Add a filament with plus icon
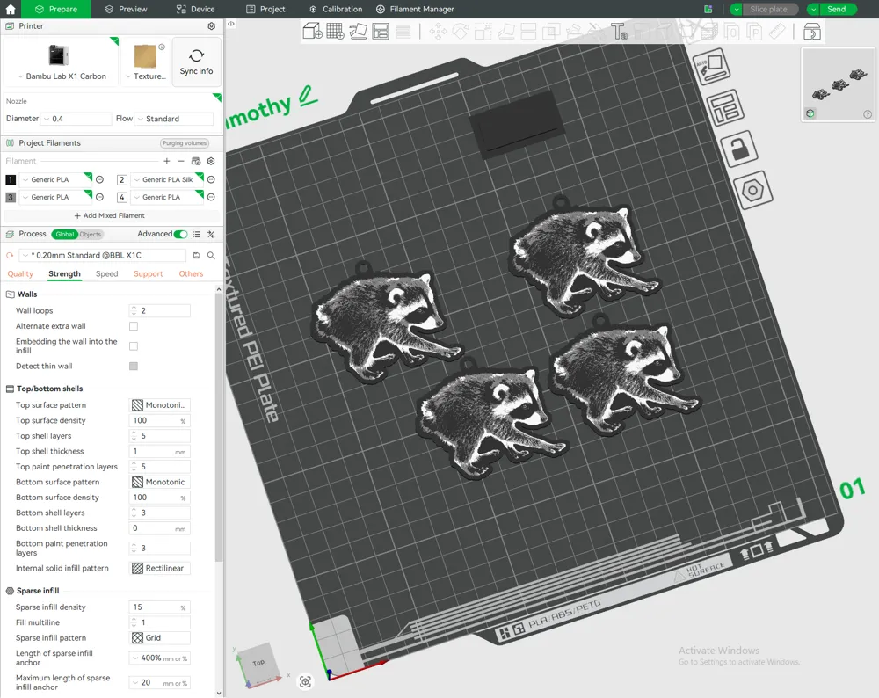879x698 pixels. click(x=166, y=161)
